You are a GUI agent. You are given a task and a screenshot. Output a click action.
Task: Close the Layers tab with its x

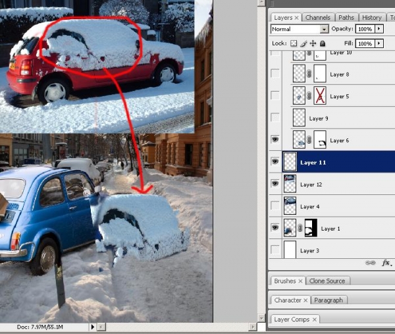296,18
